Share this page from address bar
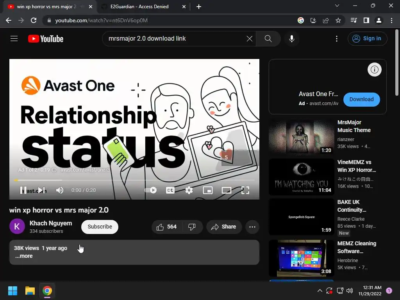This screenshot has height=300, width=400. tap(326, 20)
